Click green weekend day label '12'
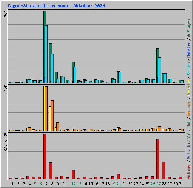The height and width of the screenshot is (188, 193). point(74,184)
